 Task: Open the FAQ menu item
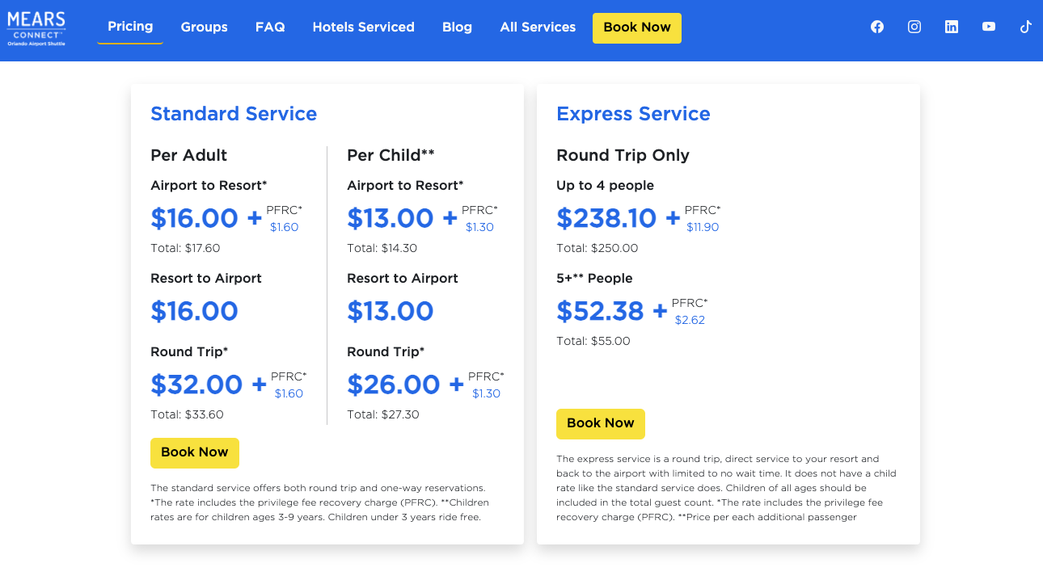tap(270, 27)
